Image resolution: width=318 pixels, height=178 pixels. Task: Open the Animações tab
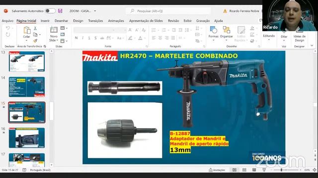pos(116,21)
